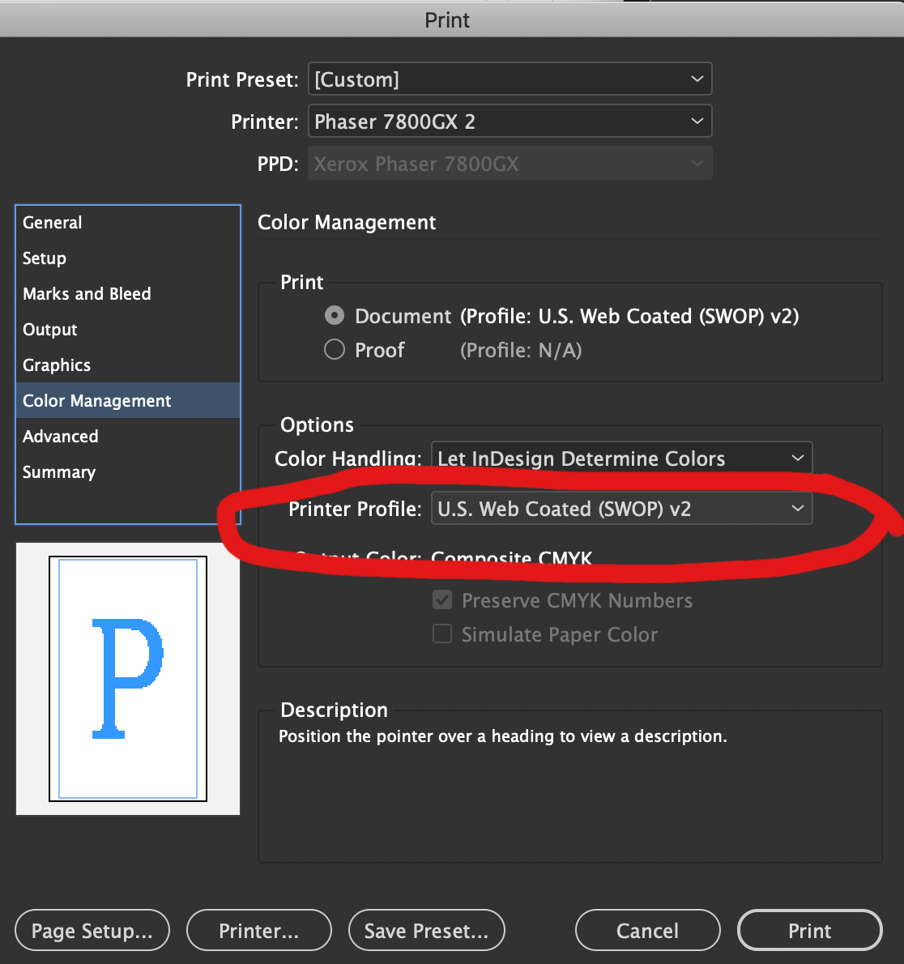
Task: Switch to the Graphics panel
Action: tap(57, 365)
